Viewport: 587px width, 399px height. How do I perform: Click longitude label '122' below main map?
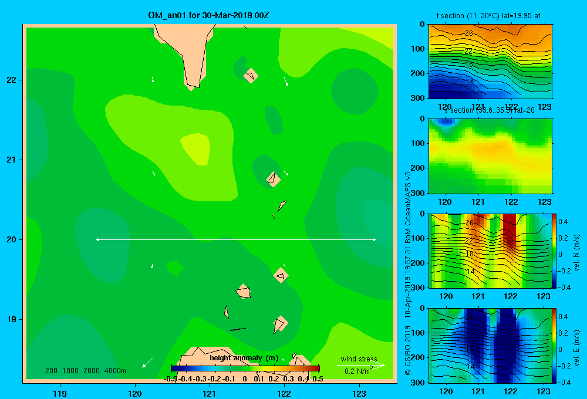285,393
